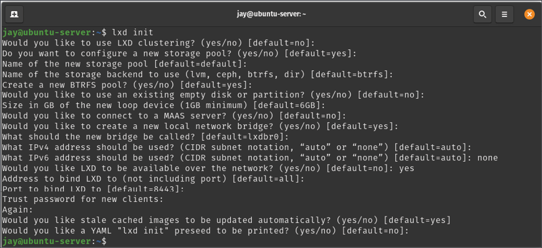The height and width of the screenshot is (248, 542).
Task: Click the 'configure a new storage pool' line
Action: [x=179, y=53]
